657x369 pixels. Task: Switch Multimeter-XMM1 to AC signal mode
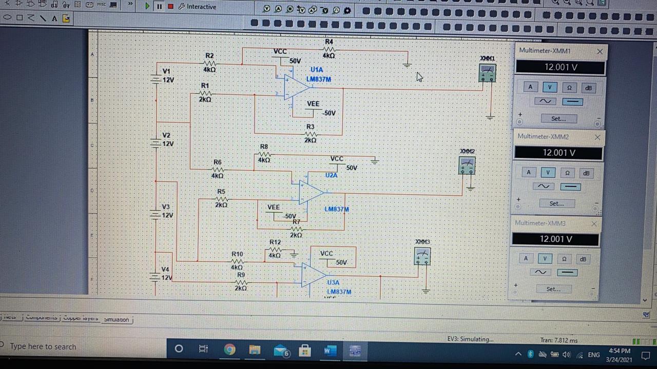click(545, 101)
